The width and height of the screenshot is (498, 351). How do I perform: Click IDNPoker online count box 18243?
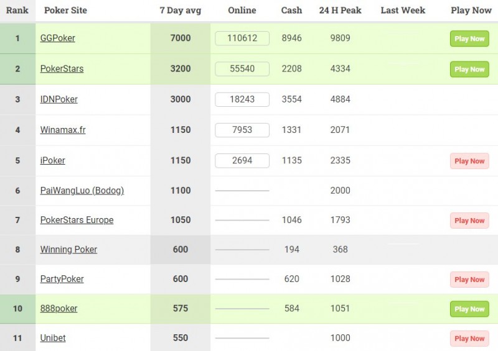(242, 99)
